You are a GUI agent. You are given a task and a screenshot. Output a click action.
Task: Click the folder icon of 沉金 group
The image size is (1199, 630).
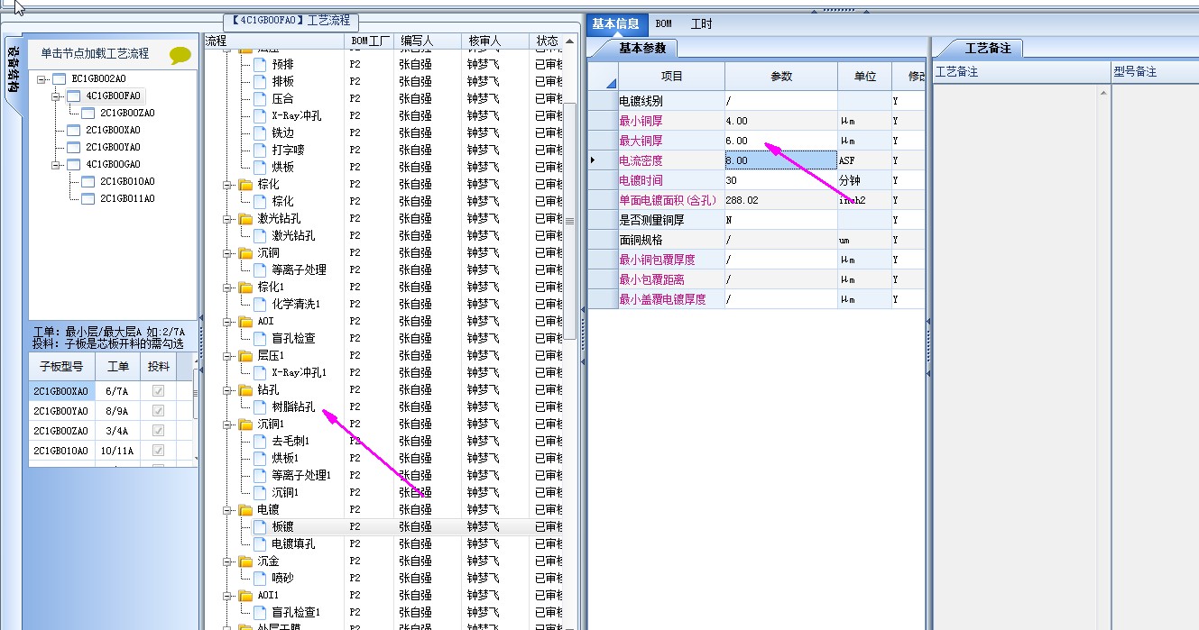[245, 561]
